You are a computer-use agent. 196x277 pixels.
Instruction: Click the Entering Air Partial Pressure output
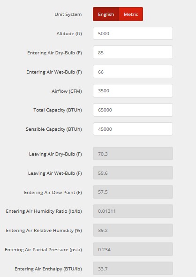point(133,249)
